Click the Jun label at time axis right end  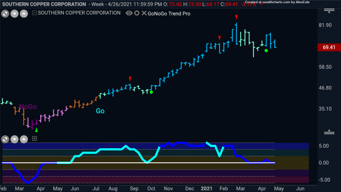pos(300,189)
